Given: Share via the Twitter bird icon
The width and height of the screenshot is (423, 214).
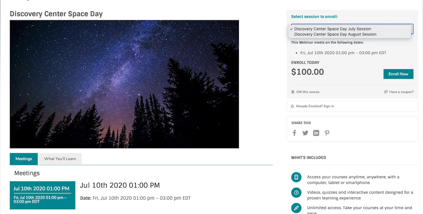Looking at the screenshot, I should point(305,133).
